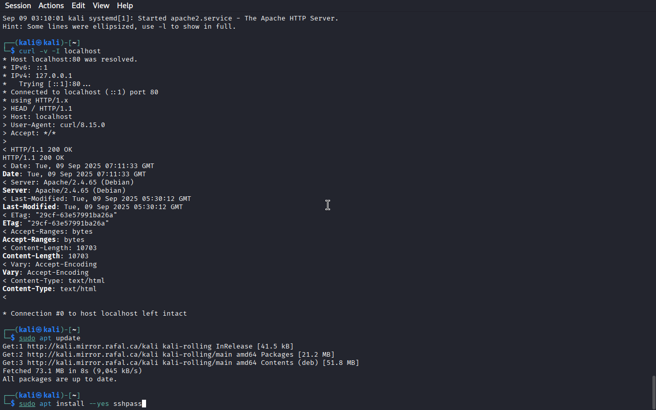656x410 pixels.
Task: Open the Edit menu
Action: (78, 6)
